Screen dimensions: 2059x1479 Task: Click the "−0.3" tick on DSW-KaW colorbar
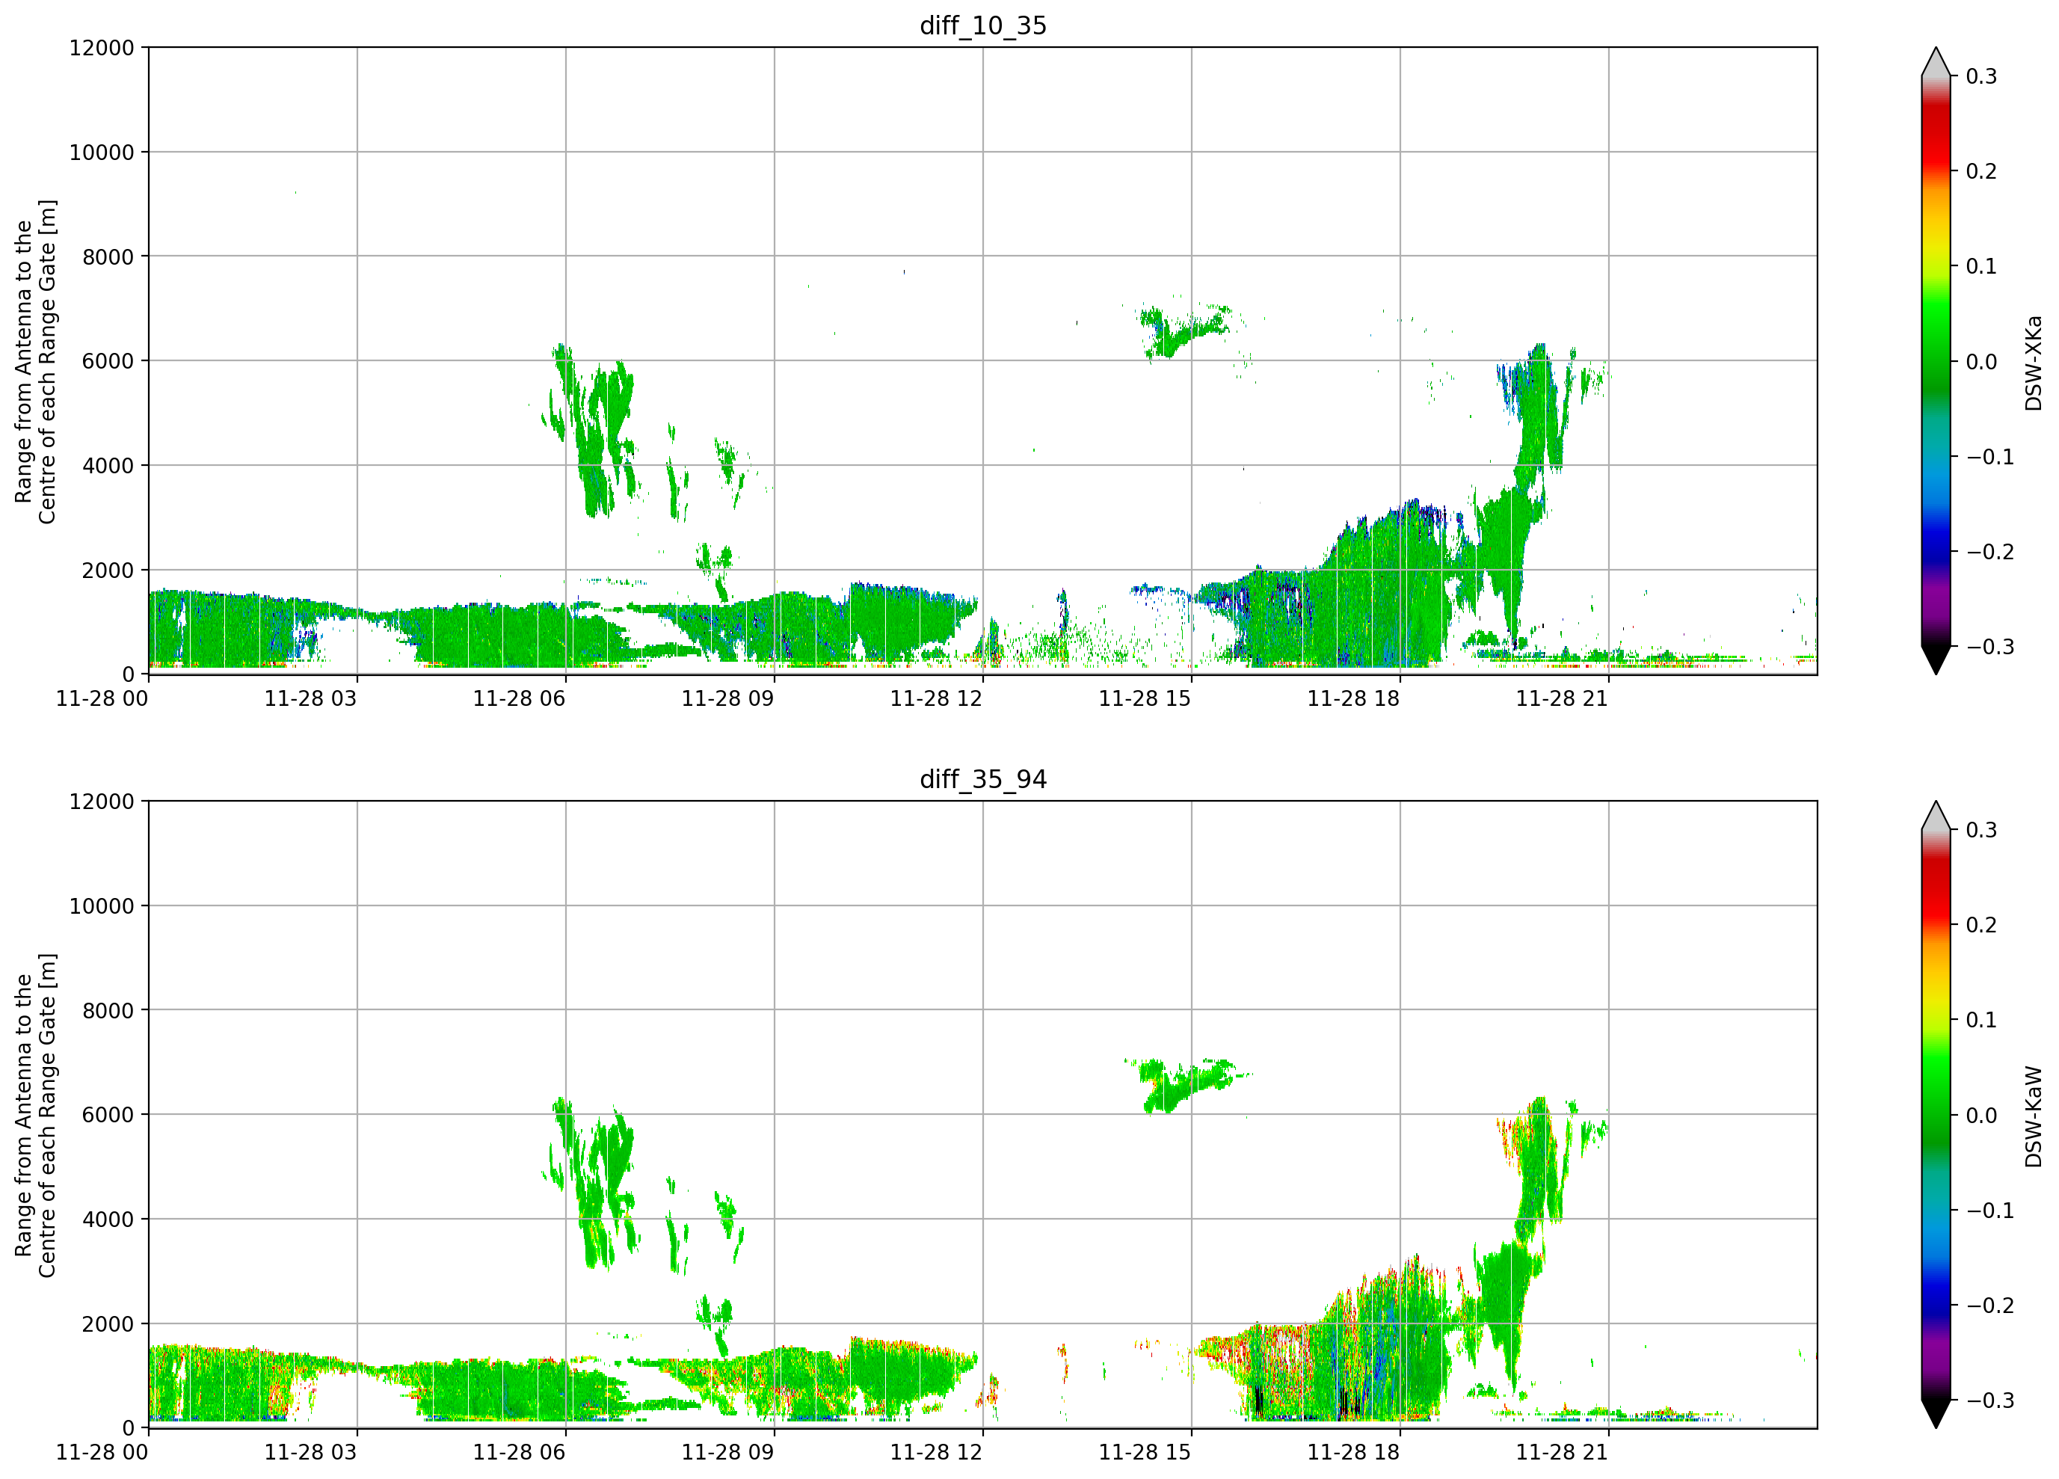[1990, 1401]
